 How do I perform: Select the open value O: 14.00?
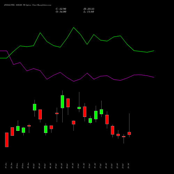coord(61,12)
